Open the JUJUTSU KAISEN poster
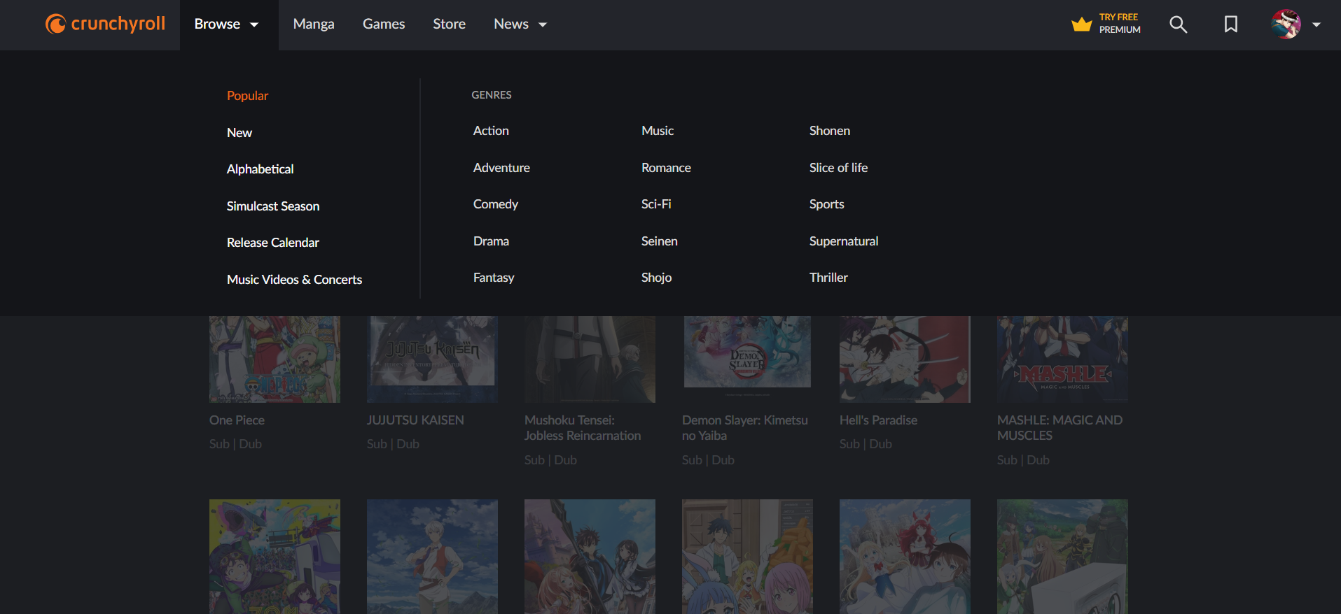 click(432, 359)
